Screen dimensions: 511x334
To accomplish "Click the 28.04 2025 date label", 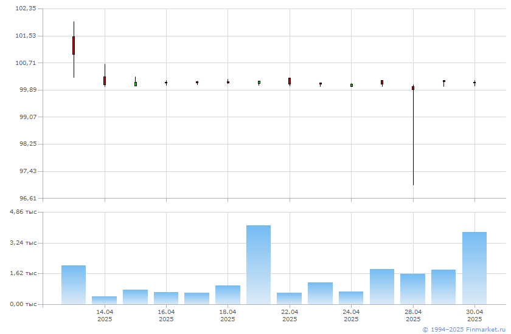I will coord(413,315).
